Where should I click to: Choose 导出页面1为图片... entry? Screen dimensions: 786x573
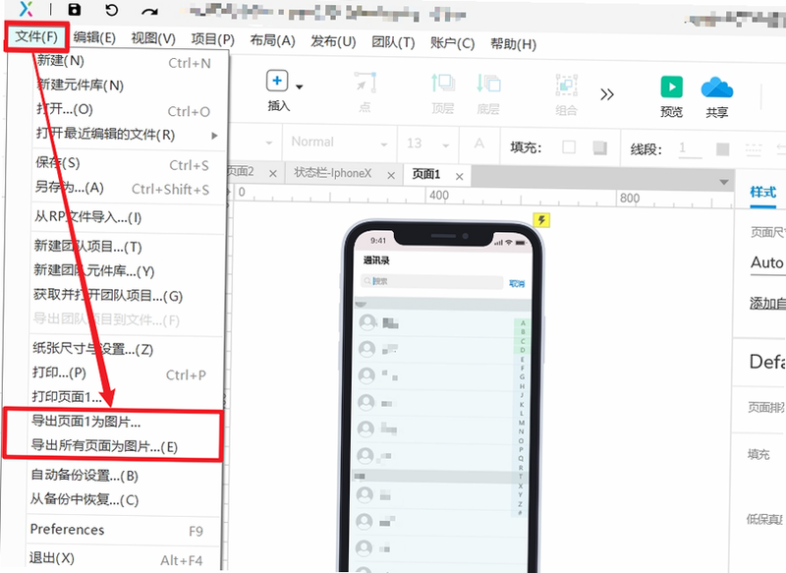point(85,421)
